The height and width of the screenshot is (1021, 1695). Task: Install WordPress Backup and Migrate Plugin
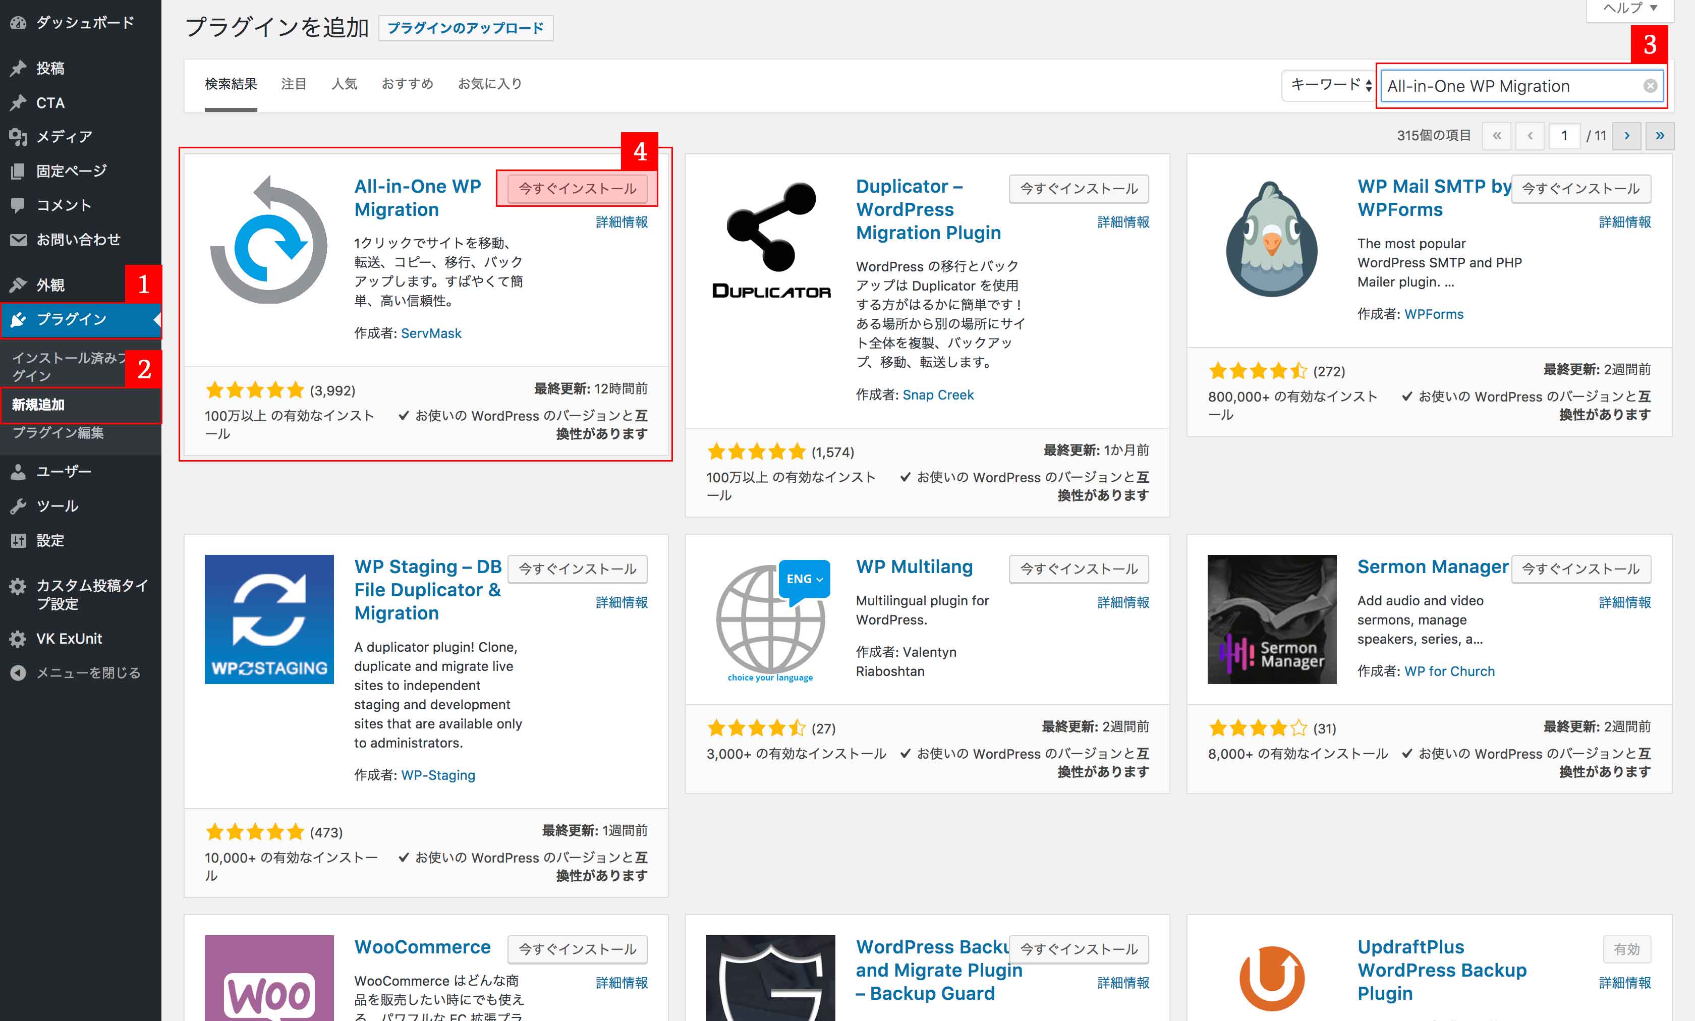tap(1079, 949)
